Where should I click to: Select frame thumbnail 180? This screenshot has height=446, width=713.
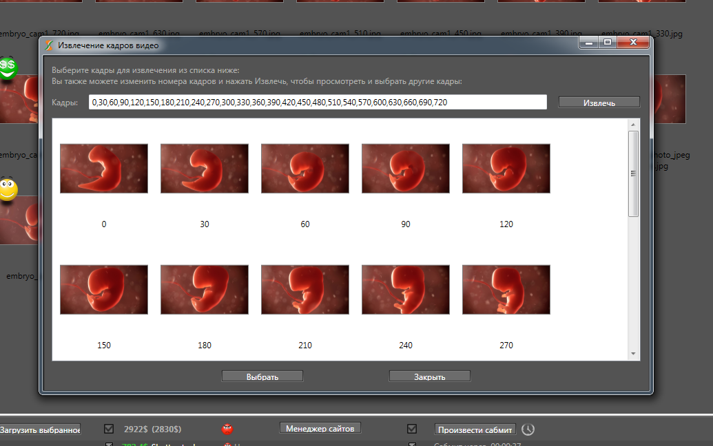pyautogui.click(x=205, y=290)
